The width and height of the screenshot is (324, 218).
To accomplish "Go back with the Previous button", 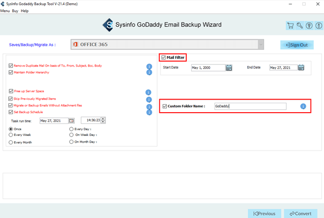I will click(x=264, y=213).
